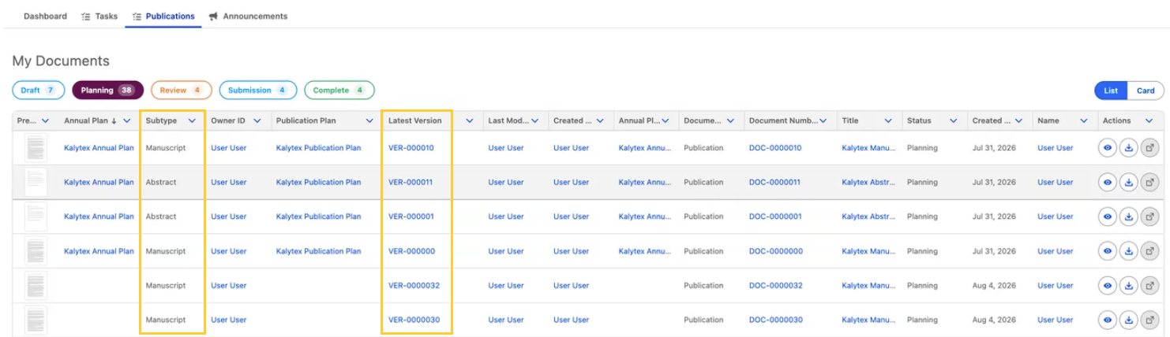
Task: Open the Owner ID column dropdown
Action: (x=257, y=120)
